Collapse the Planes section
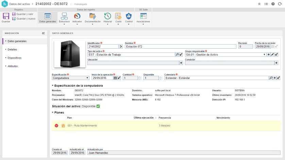 coord(52,112)
